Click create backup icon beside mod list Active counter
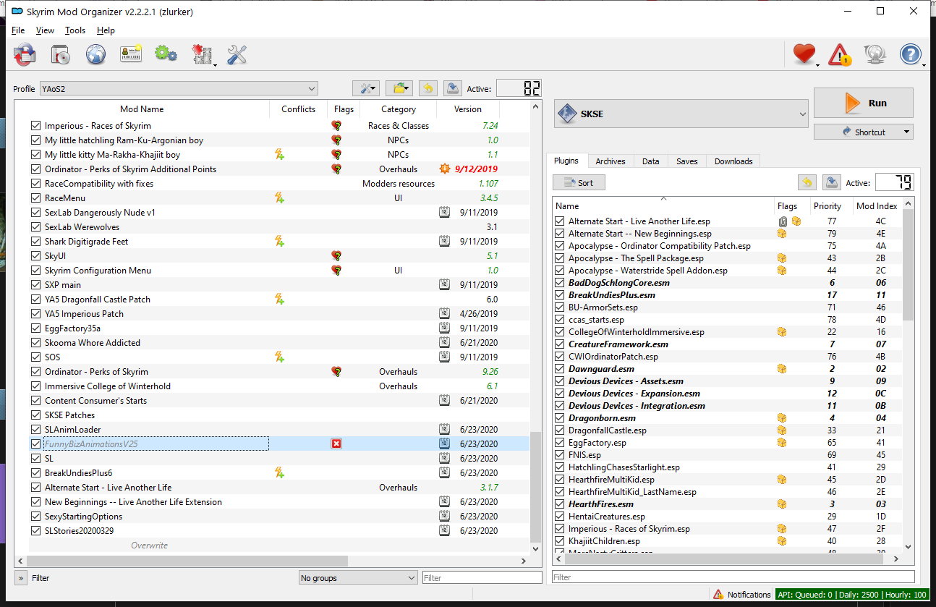 coord(452,88)
